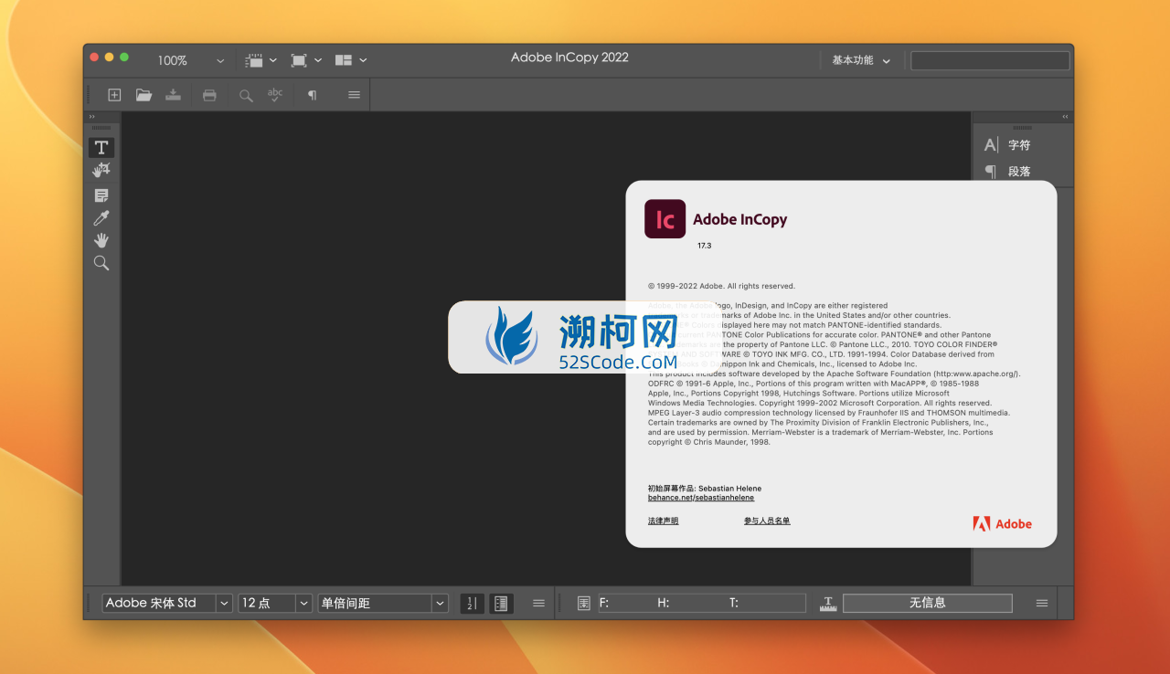Select the Note tool
1170x674 pixels.
pyautogui.click(x=101, y=195)
